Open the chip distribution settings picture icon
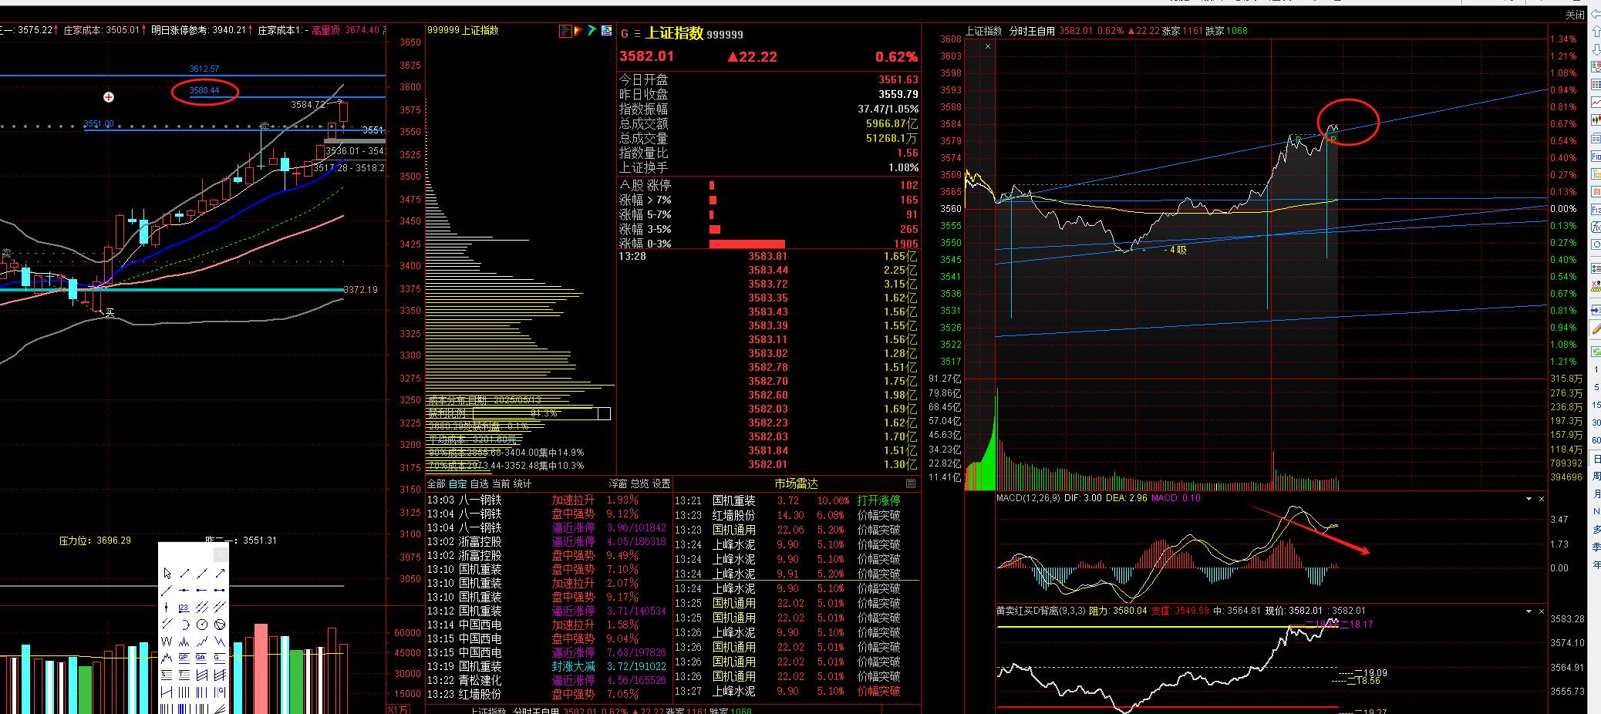This screenshot has width=1601, height=714. [607, 30]
